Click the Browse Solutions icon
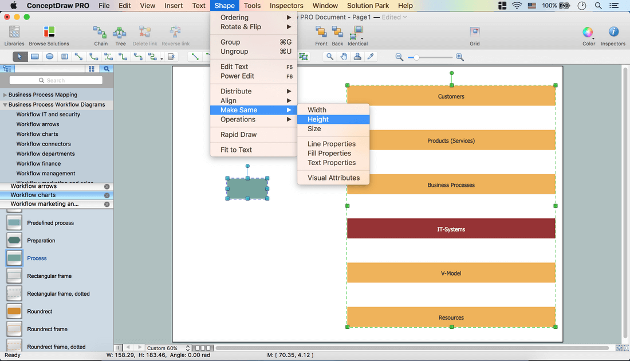 click(49, 35)
